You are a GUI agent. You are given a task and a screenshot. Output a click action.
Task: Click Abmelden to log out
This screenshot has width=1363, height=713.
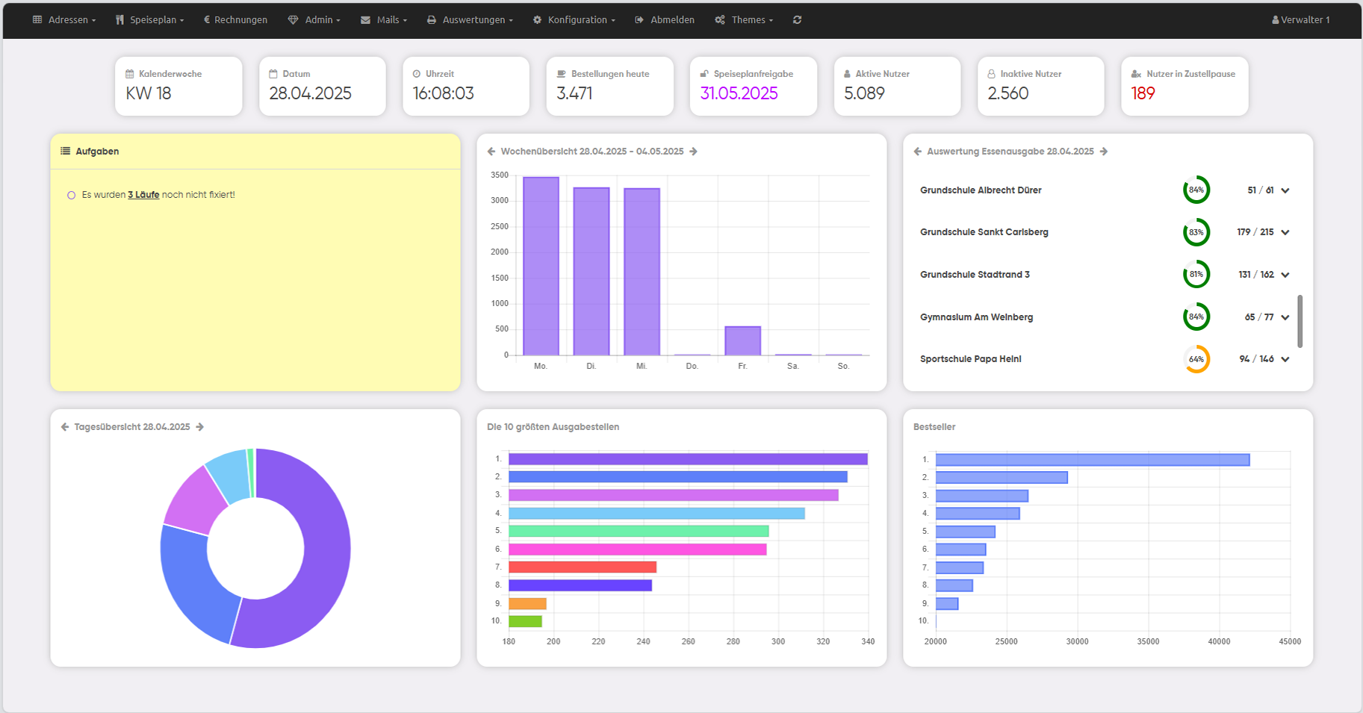[x=665, y=20]
